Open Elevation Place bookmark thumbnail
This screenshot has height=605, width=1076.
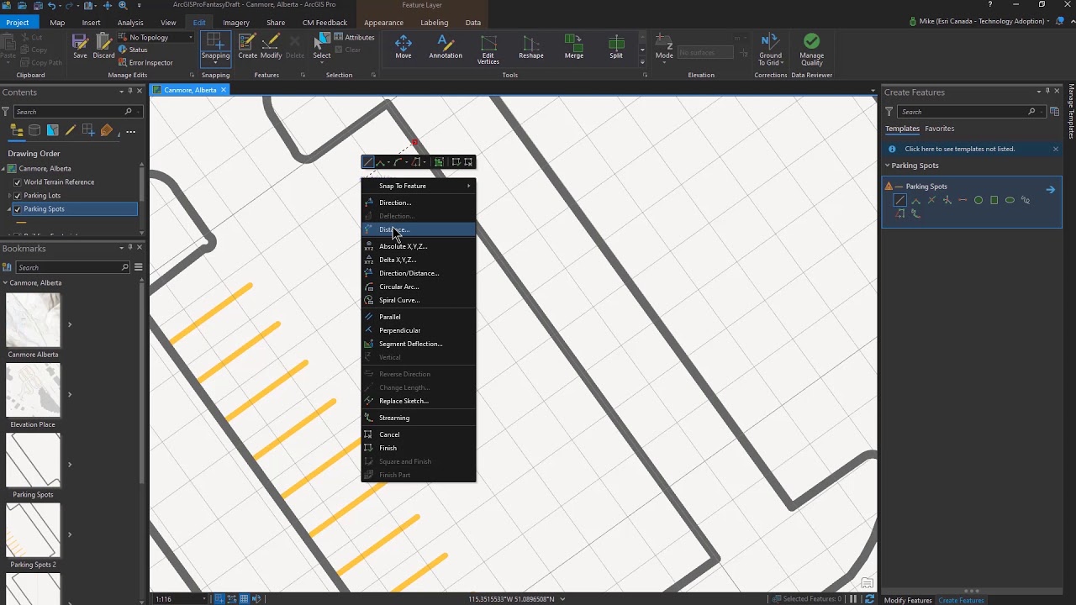click(34, 391)
